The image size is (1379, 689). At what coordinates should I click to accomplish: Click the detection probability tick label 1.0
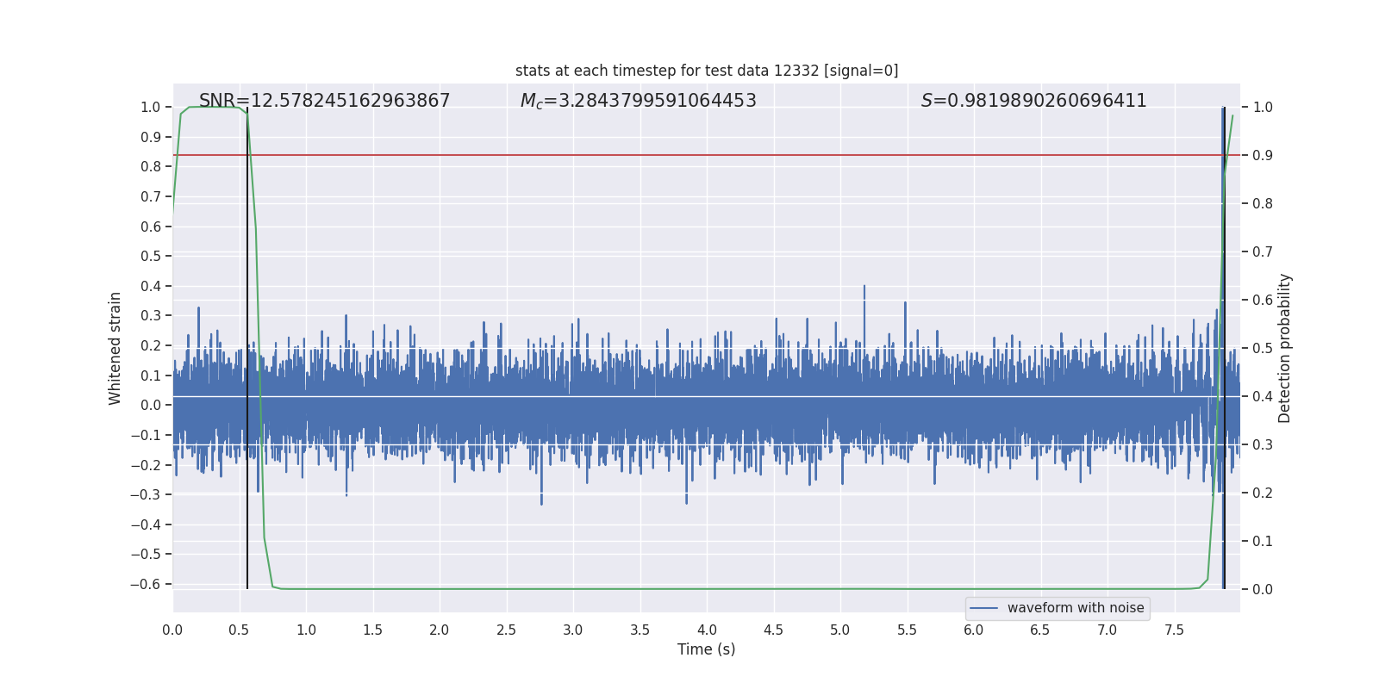[x=1263, y=108]
